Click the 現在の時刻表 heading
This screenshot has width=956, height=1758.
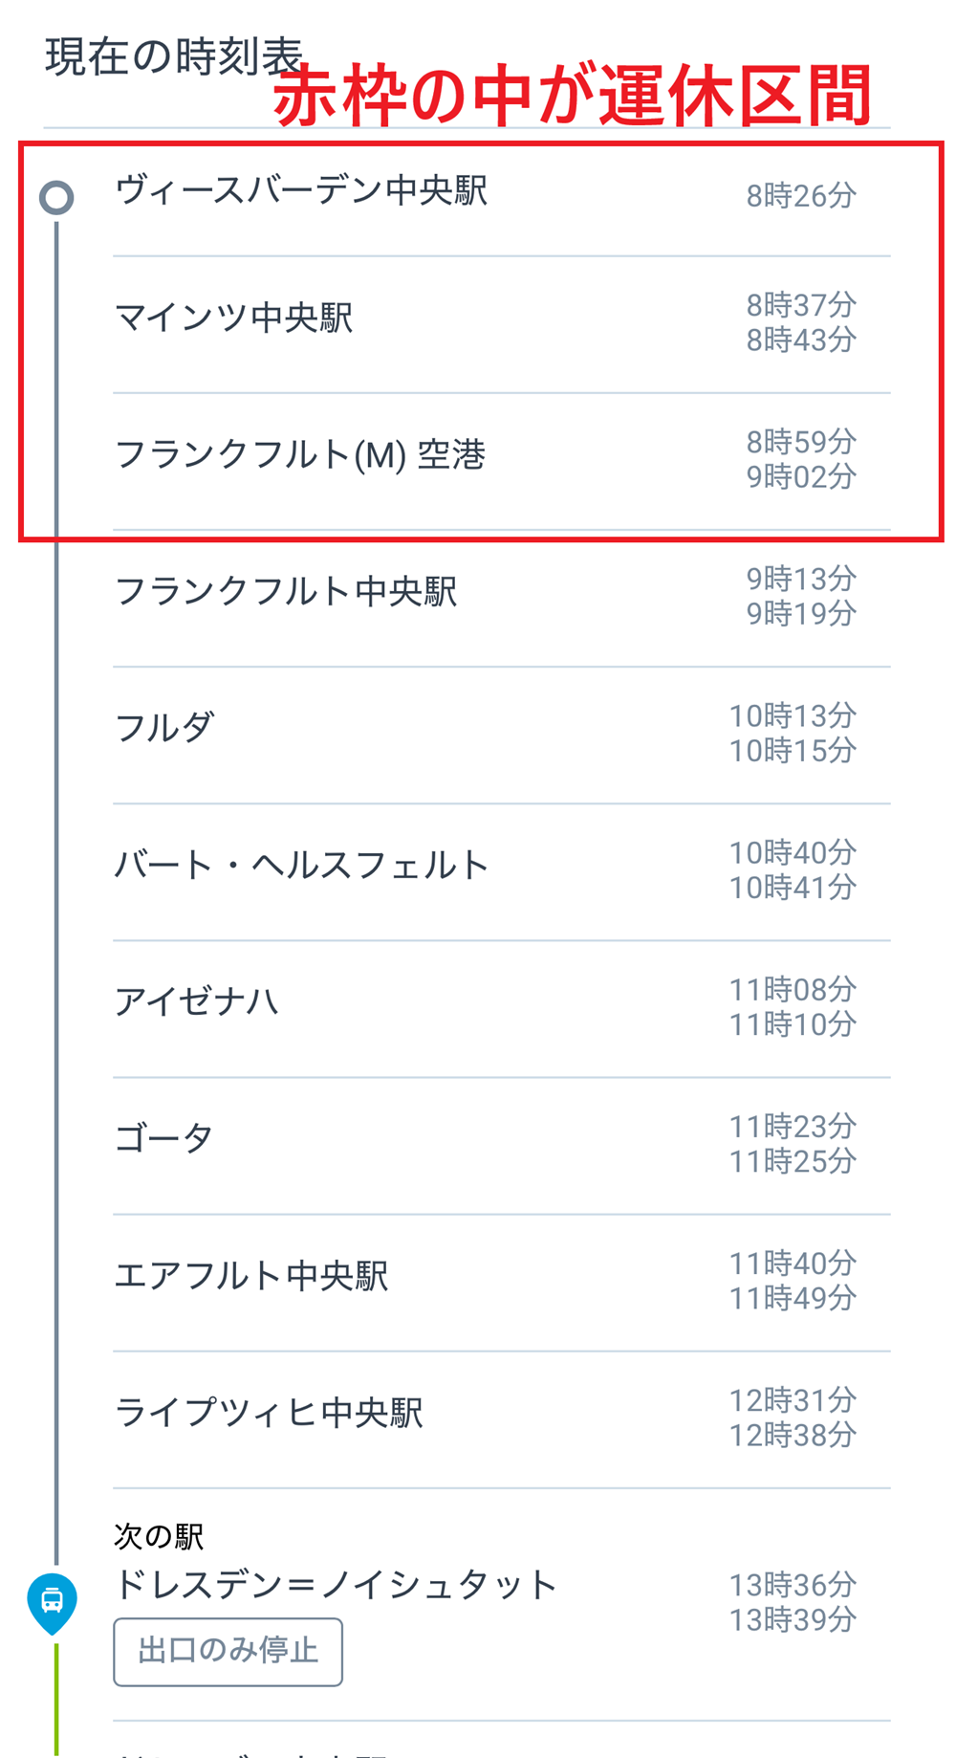(174, 56)
